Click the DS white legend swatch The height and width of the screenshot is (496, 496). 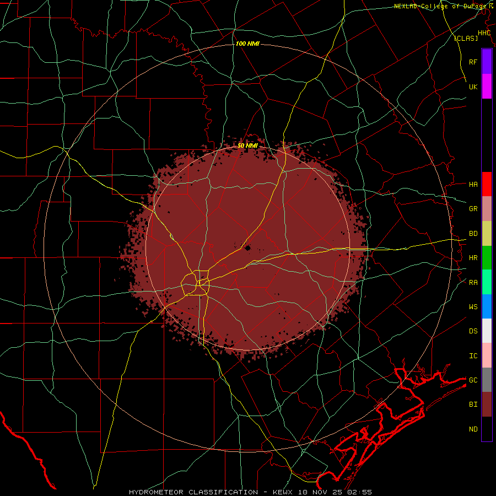[x=487, y=331]
